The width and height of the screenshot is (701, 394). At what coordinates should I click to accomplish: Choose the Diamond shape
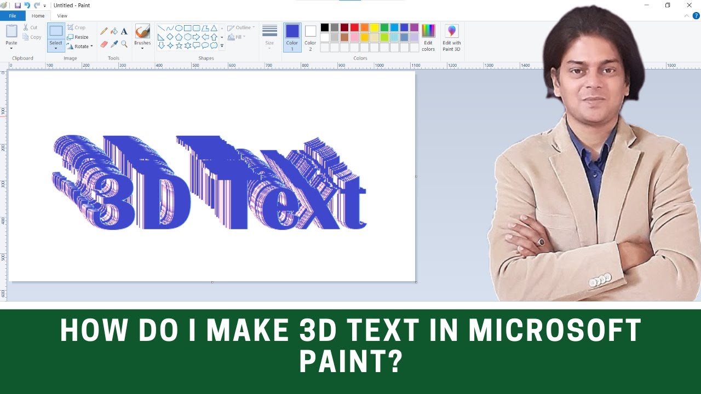(x=170, y=37)
